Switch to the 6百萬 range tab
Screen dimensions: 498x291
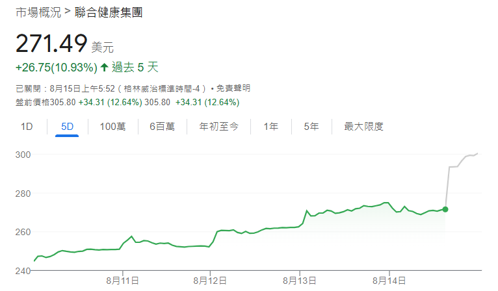(x=163, y=127)
